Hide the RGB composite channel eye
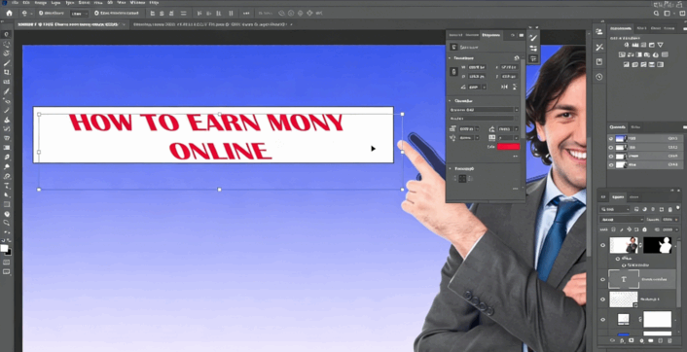687x352 pixels. pyautogui.click(x=611, y=138)
